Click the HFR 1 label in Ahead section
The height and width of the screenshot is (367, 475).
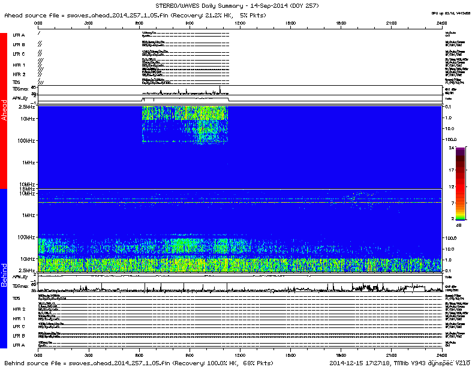click(x=19, y=65)
